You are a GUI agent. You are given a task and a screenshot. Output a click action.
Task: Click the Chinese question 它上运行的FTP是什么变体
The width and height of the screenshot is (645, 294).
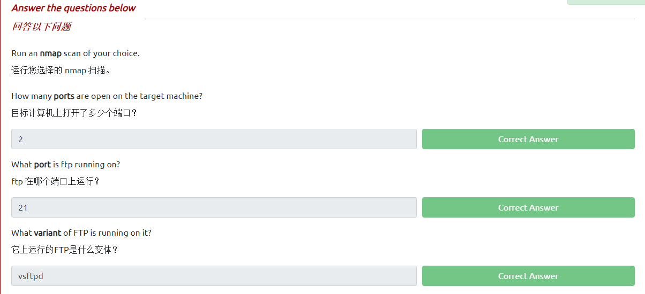64,250
